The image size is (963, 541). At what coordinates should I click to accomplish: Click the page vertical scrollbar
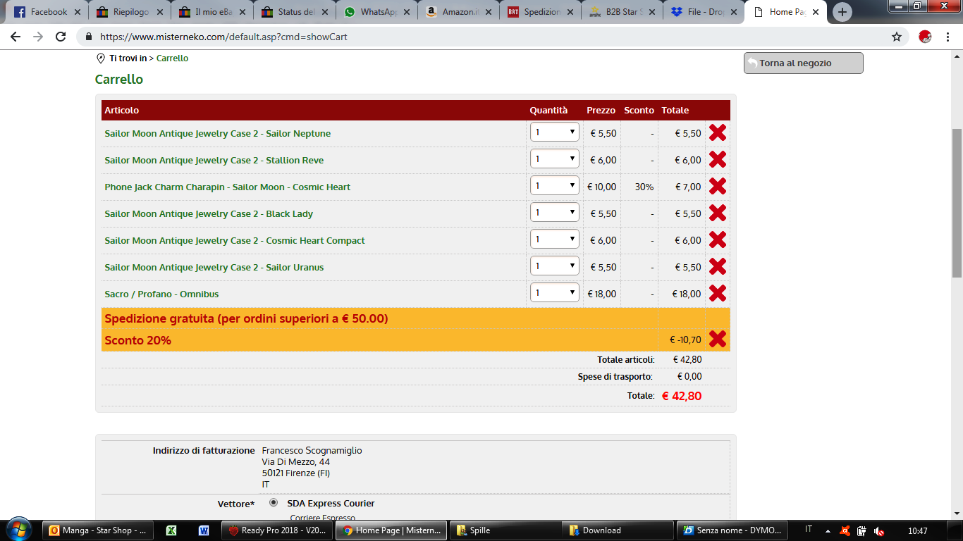[x=957, y=203]
